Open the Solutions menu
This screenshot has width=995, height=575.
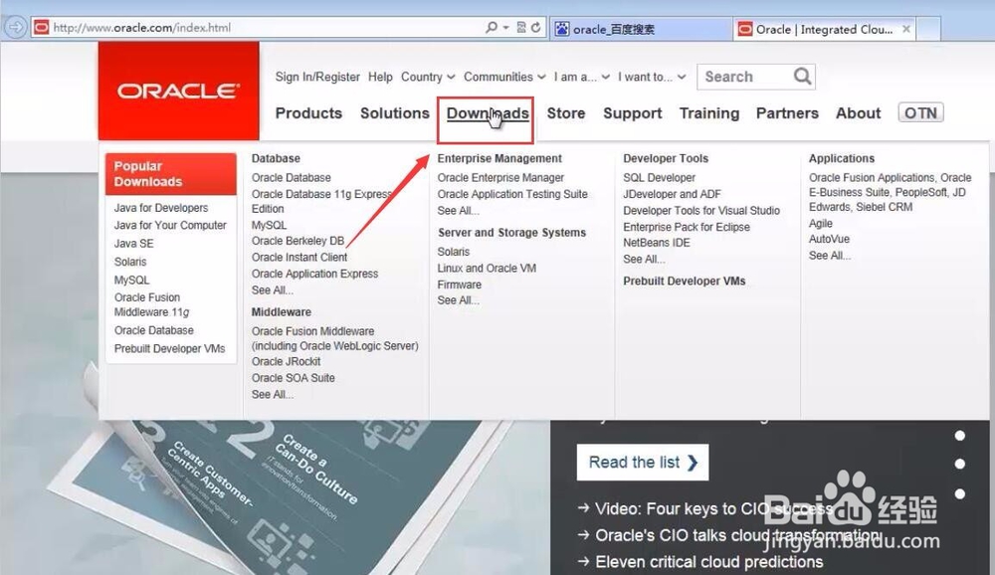point(395,113)
